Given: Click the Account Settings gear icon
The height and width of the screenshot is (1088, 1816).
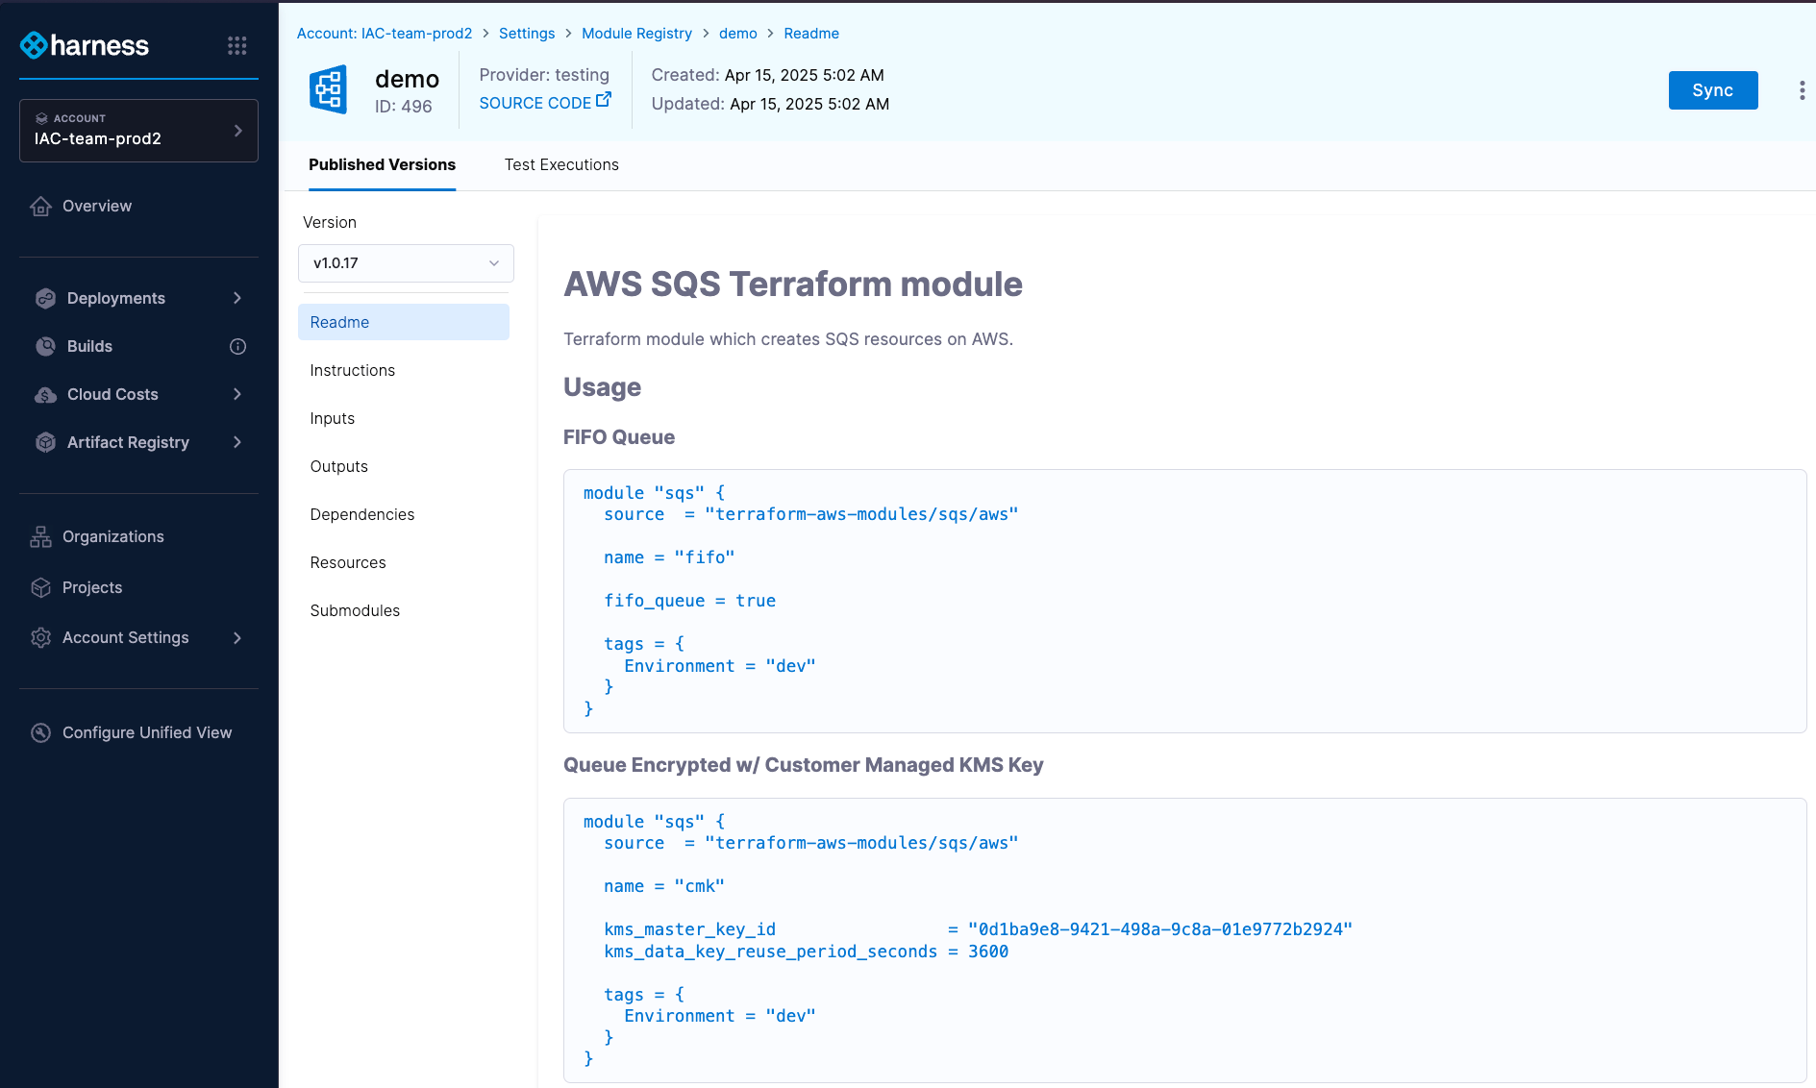Looking at the screenshot, I should [40, 637].
